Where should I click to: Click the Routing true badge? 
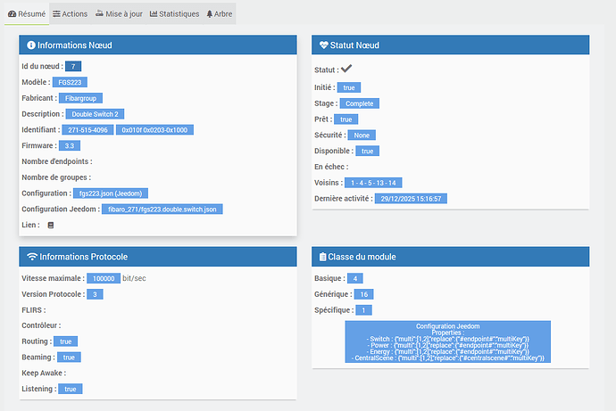pos(65,341)
